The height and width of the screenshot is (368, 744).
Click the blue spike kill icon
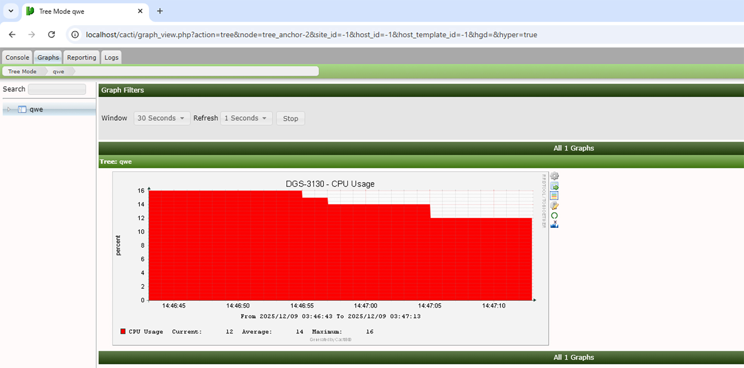[x=555, y=224]
